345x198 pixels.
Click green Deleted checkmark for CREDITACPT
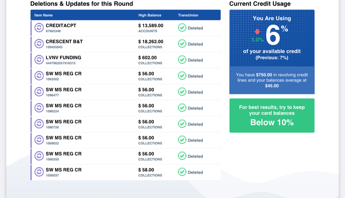(182, 28)
